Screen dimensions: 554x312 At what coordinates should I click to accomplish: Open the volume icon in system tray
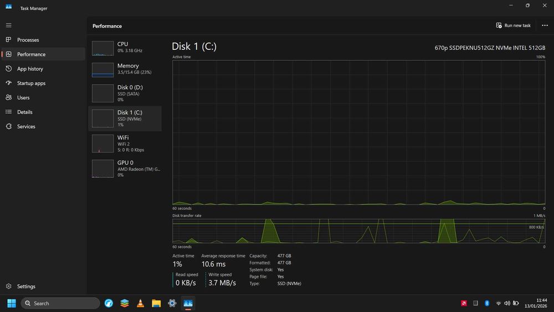[x=507, y=303]
